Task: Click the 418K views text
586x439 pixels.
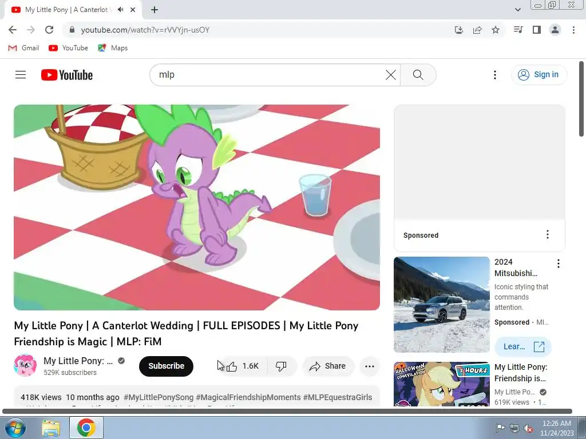Action: point(41,397)
